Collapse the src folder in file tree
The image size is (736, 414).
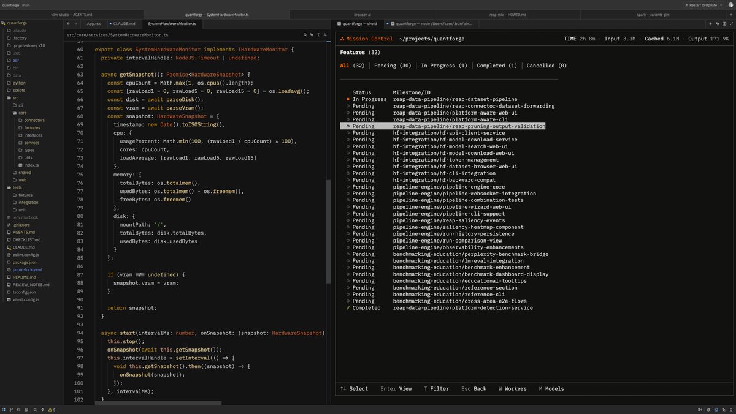16,98
